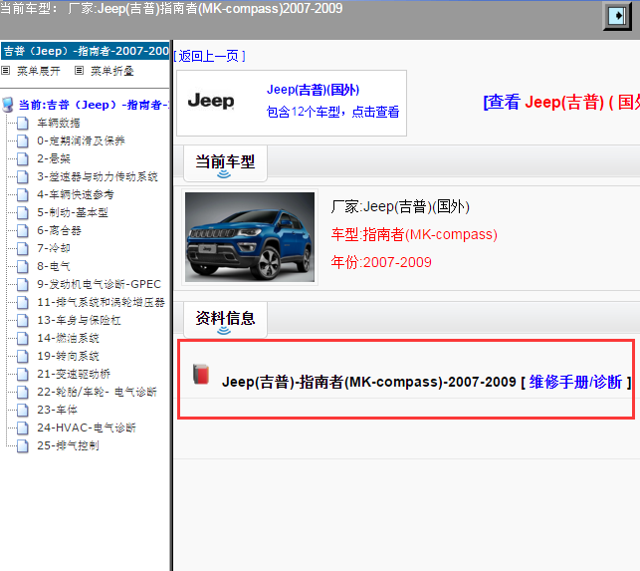Open 23-车体 tree item
640x571 pixels.
[57, 410]
